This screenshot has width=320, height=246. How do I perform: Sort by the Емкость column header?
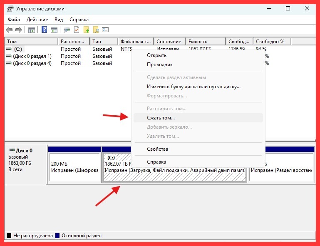206,42
